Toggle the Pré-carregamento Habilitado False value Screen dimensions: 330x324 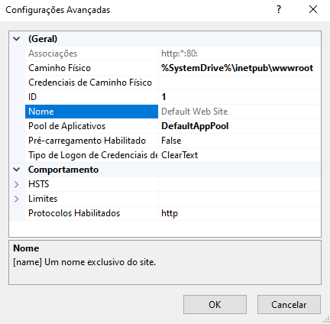239,141
